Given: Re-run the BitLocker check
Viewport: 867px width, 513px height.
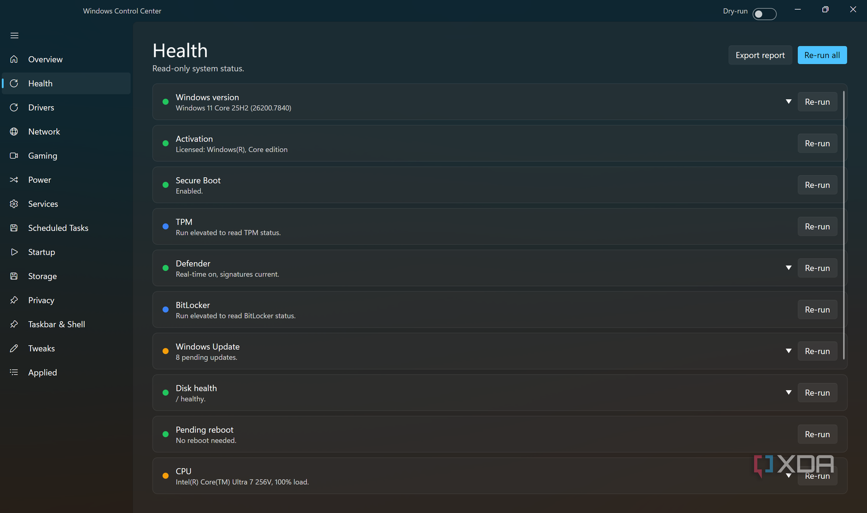Looking at the screenshot, I should (x=817, y=310).
